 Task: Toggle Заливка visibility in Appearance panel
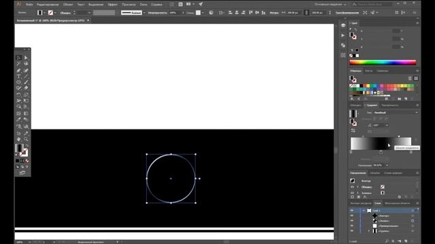click(352, 192)
